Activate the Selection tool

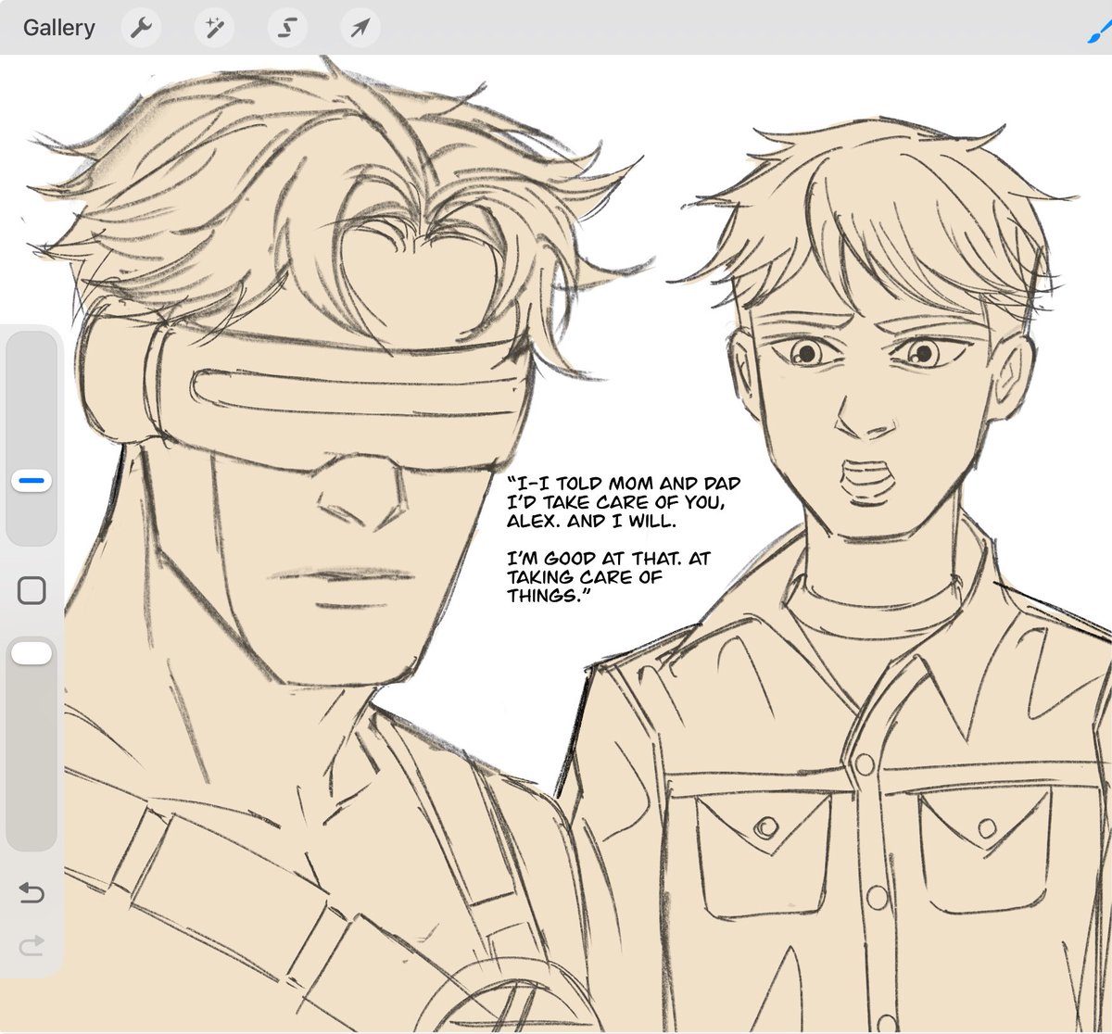click(x=287, y=28)
